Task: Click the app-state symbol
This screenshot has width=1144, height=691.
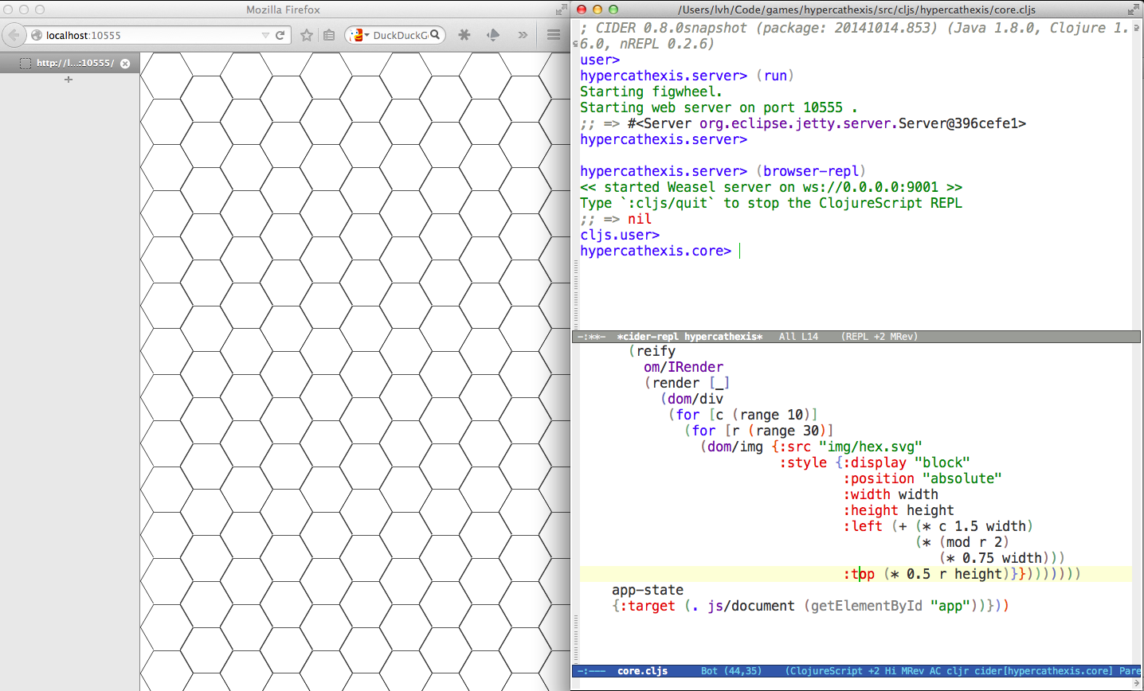Action: tap(648, 590)
